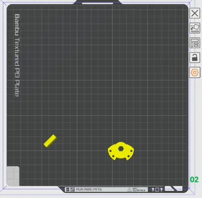Toggle the plate lock icon
Screen dimensions: 202x198
195,58
